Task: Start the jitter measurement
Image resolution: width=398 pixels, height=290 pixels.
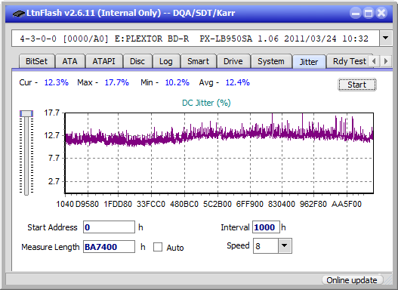Action: 357,85
